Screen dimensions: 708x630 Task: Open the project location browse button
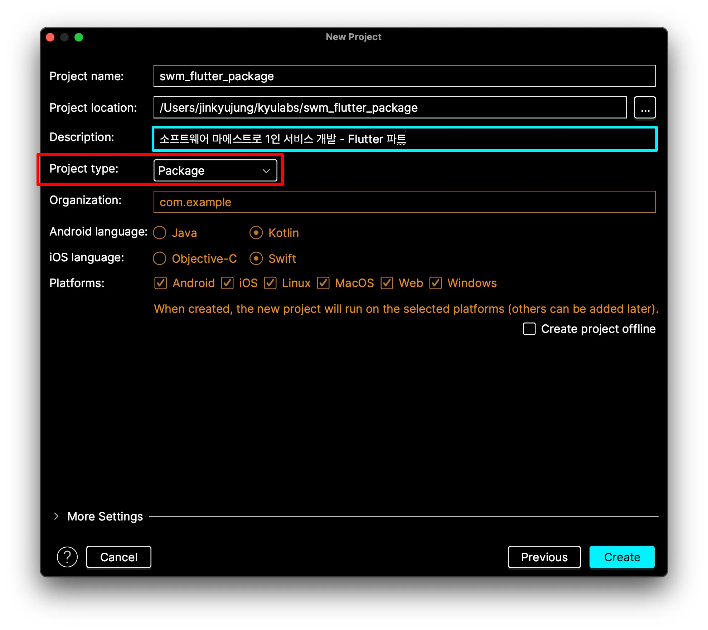point(645,107)
